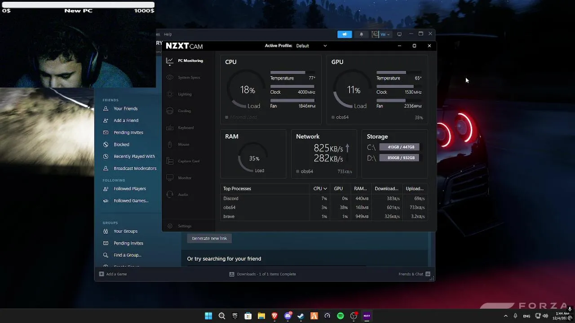Select the Discord process row

324,198
